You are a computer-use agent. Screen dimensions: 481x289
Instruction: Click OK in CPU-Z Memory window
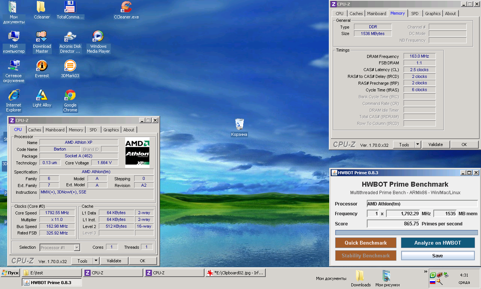coord(464,144)
